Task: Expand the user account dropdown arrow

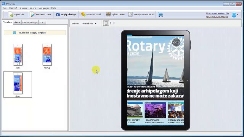Action: (238, 15)
